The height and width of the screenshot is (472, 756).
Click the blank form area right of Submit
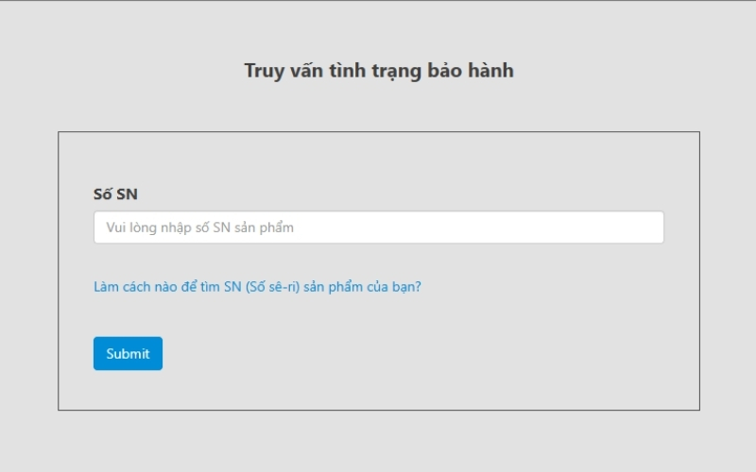425,354
